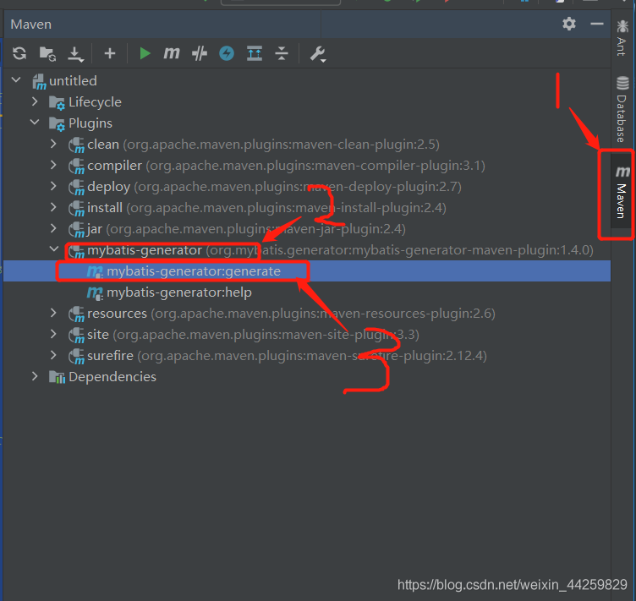Select the resources plugin row
This screenshot has height=601, width=636.
click(x=307, y=314)
